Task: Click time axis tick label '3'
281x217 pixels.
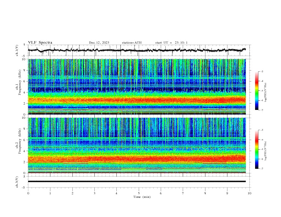Action: 94,193
